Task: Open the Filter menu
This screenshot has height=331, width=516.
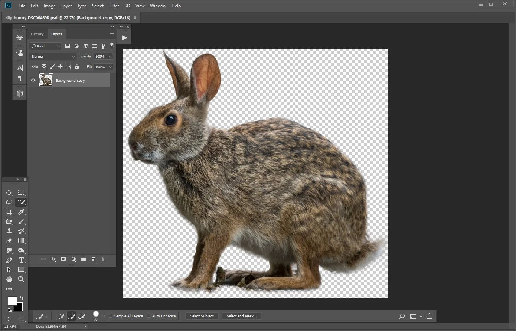Action: 114,6
